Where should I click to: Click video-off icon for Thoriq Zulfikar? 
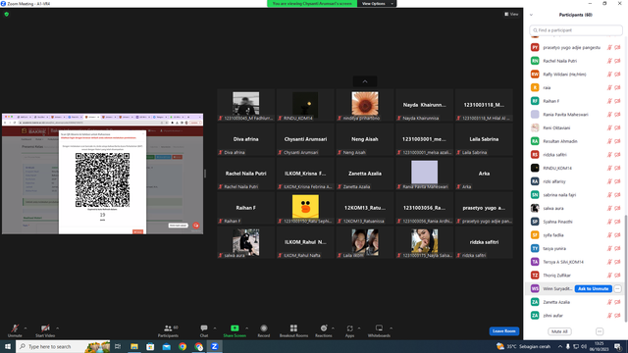[617, 276]
